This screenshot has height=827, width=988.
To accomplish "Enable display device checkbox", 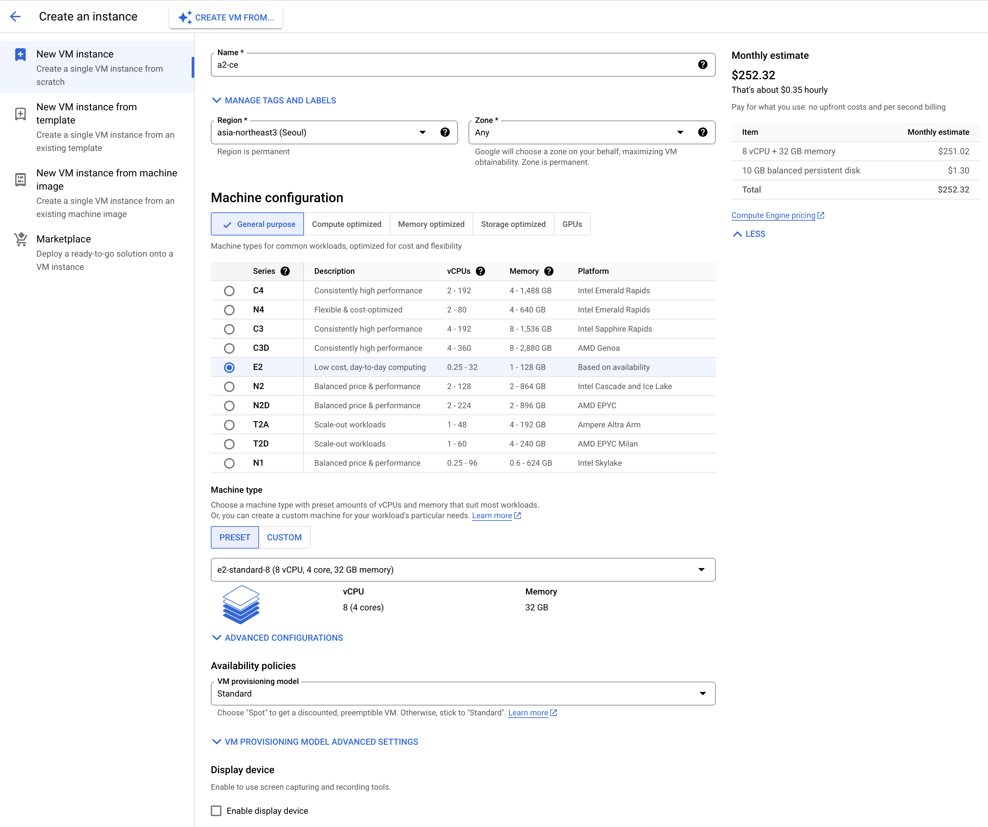I will click(x=216, y=811).
